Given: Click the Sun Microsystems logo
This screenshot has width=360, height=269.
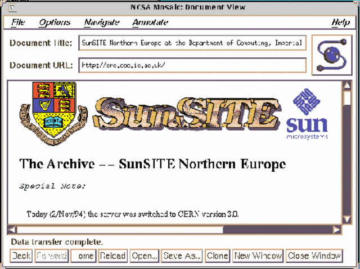Looking at the screenshot, I should (x=307, y=114).
